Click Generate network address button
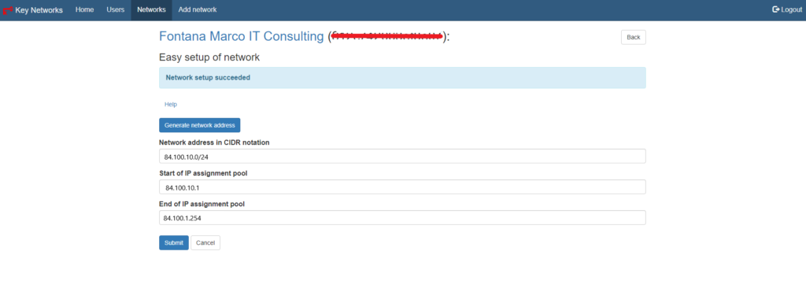 [x=199, y=125]
